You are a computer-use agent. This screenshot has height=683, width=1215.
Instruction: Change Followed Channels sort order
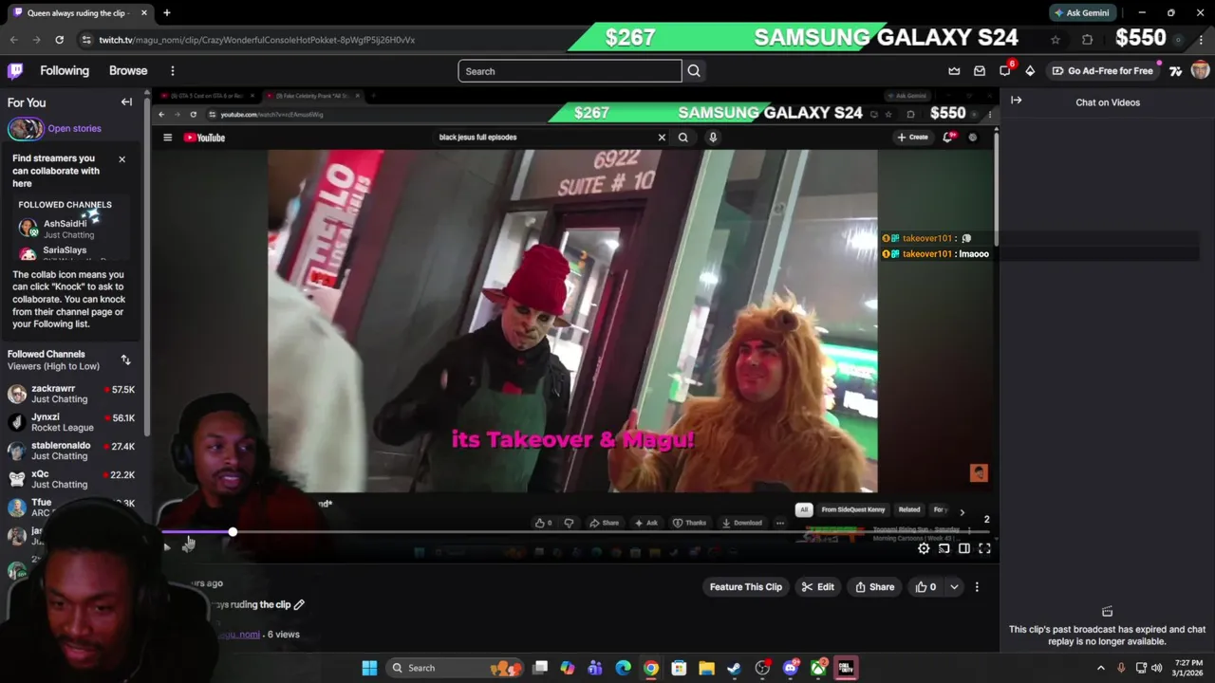click(x=125, y=360)
